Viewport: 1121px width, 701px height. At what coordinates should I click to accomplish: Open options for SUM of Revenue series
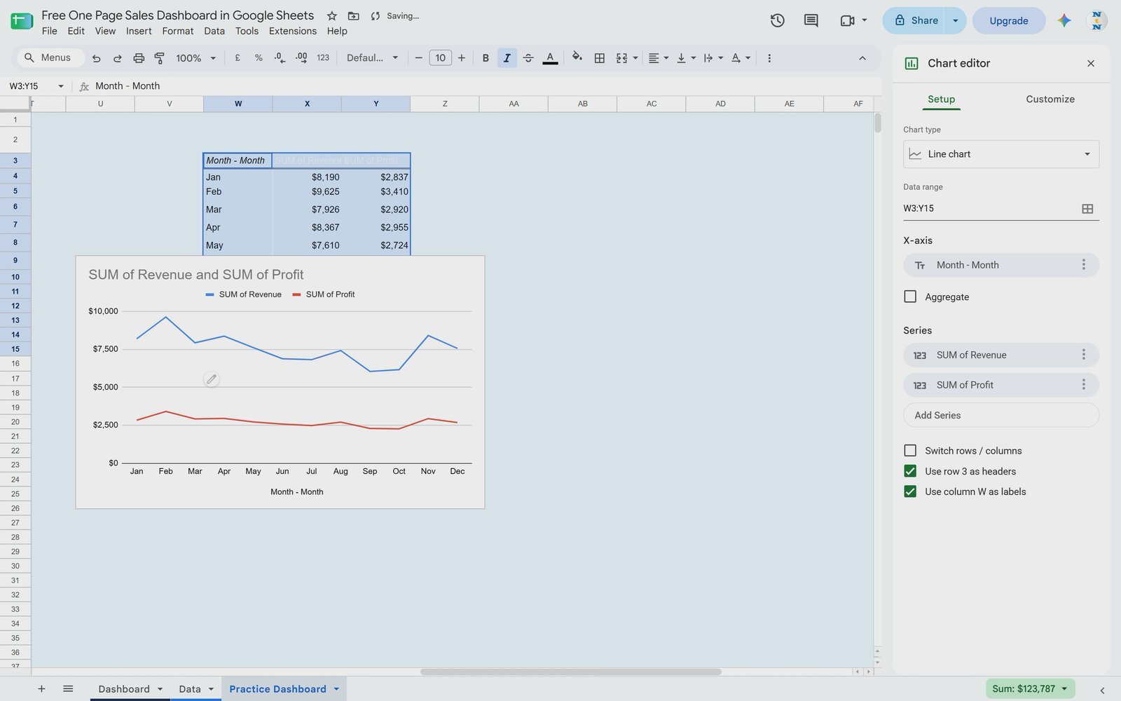pos(1083,355)
